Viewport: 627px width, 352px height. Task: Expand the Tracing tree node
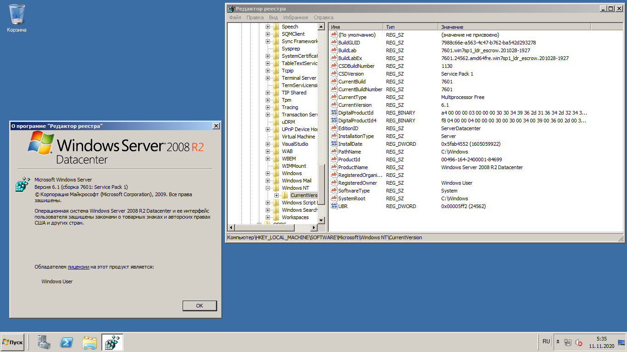pyautogui.click(x=268, y=107)
